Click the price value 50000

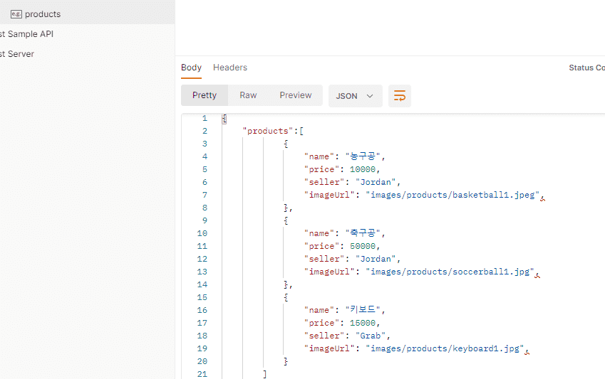363,246
